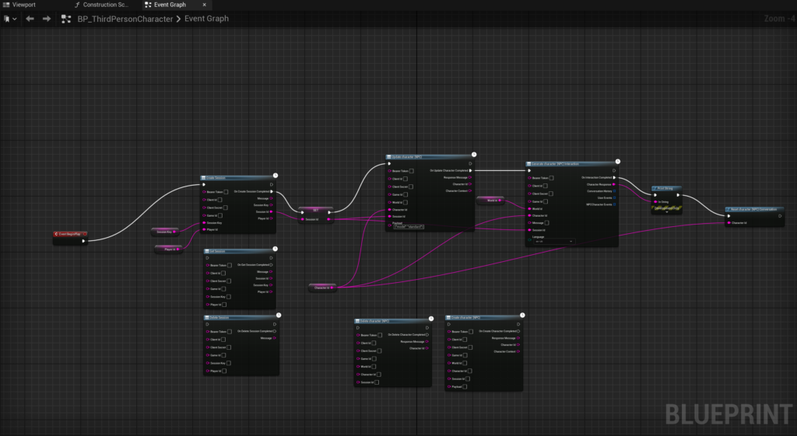
Task: Click the Client Id field on Create Session
Action: (219, 200)
